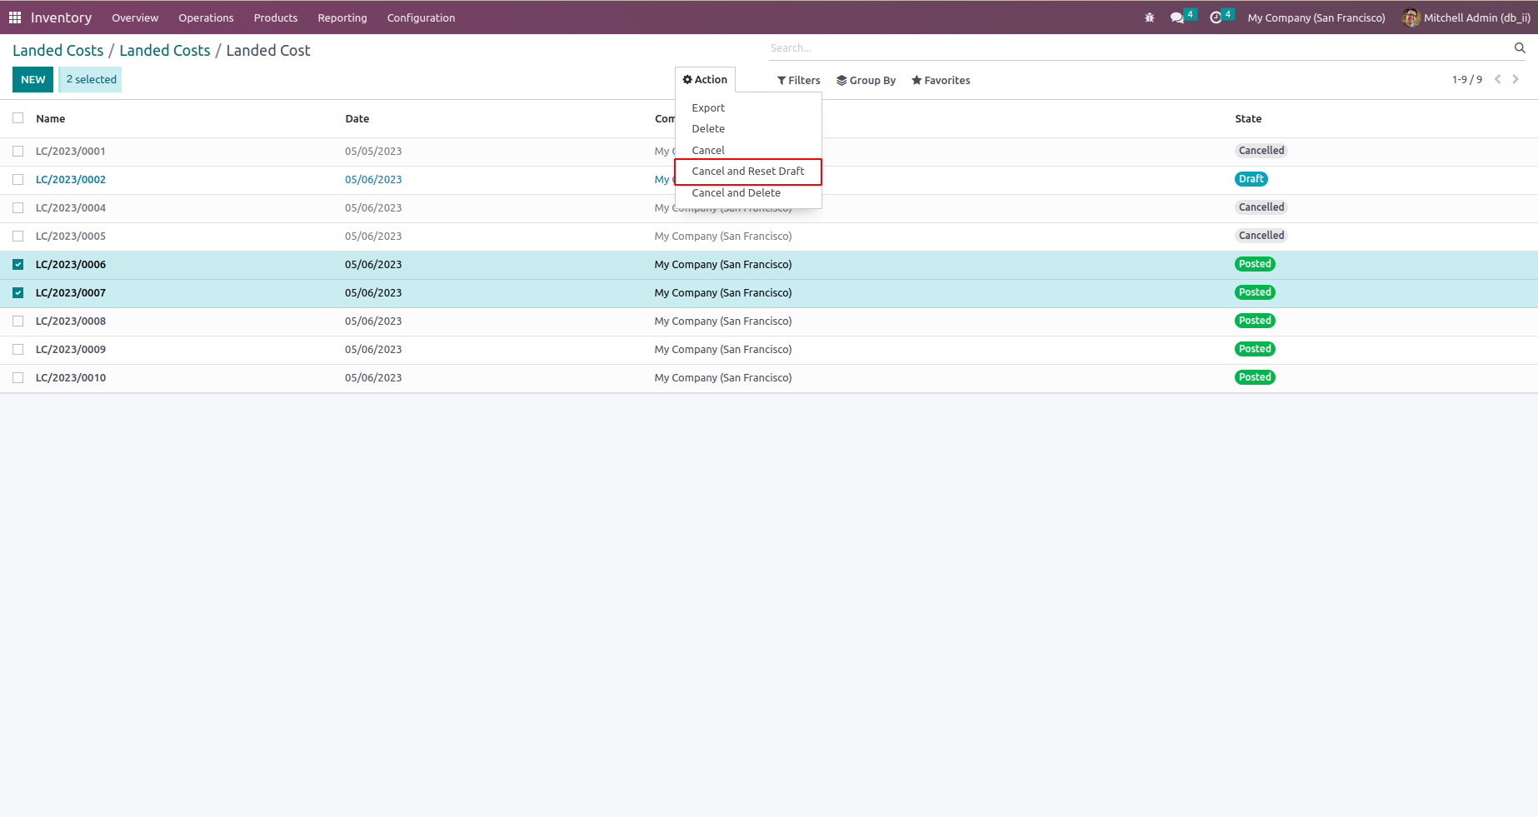This screenshot has width=1538, height=817.
Task: Open the Products menu dropdown
Action: click(x=276, y=17)
